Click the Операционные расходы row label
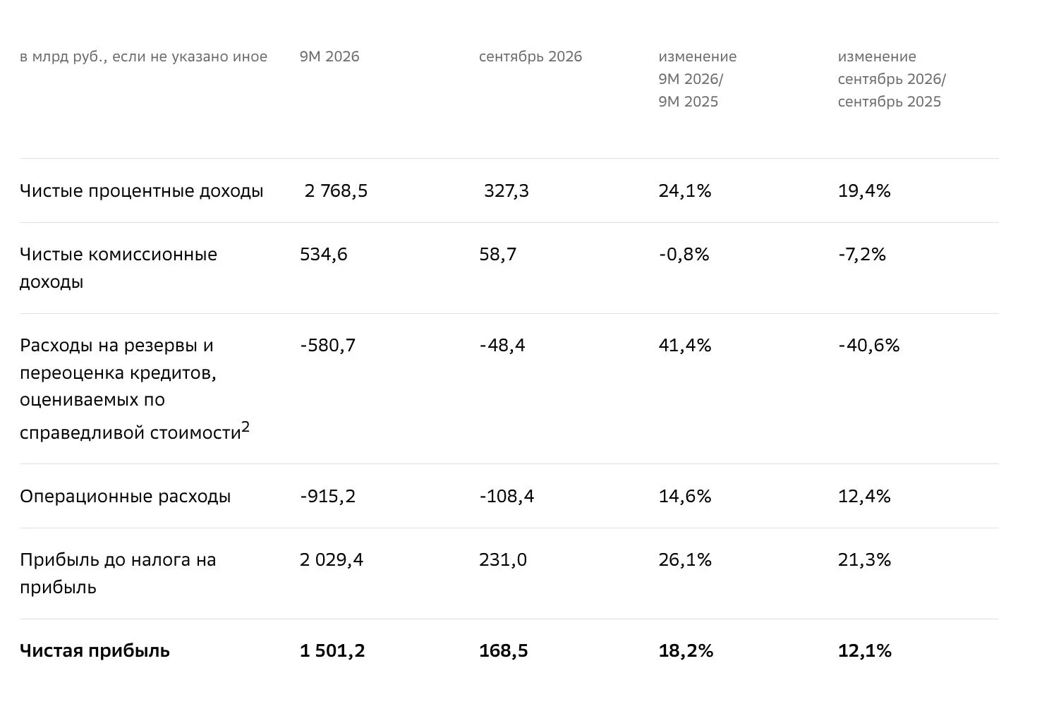1037x704 pixels. [x=126, y=497]
